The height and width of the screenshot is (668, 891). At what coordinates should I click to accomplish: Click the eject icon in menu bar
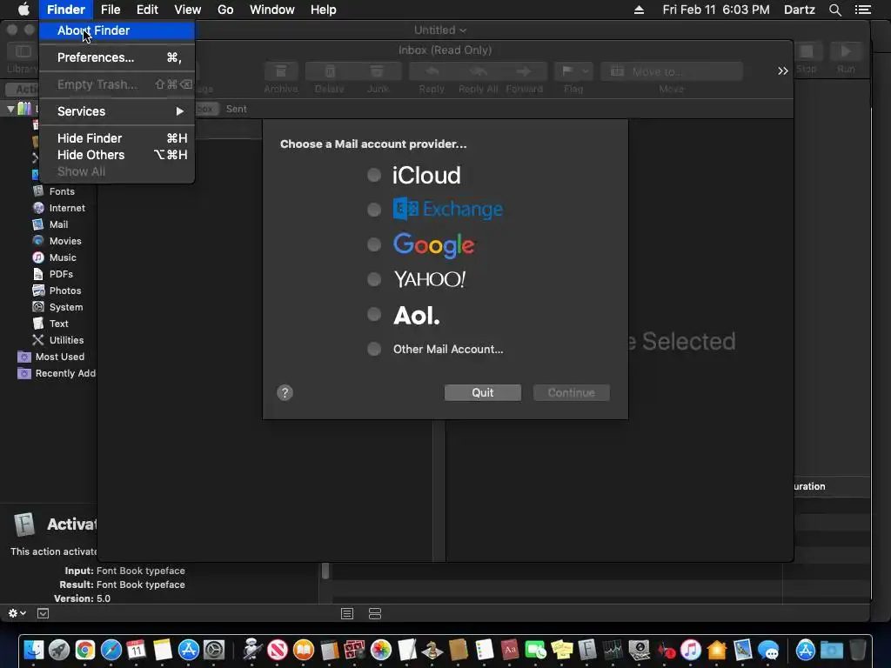point(639,10)
